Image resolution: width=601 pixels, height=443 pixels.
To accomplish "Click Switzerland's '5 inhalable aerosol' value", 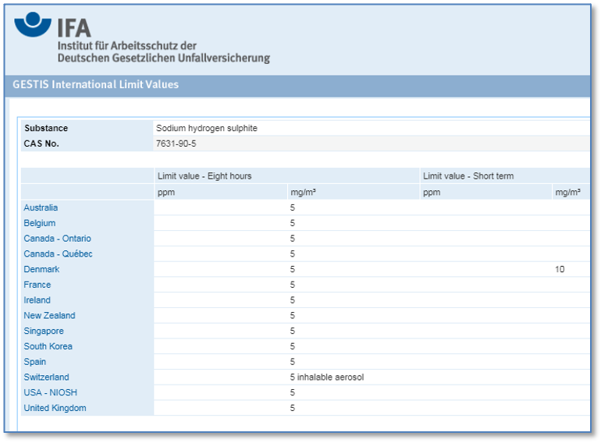I will click(327, 377).
